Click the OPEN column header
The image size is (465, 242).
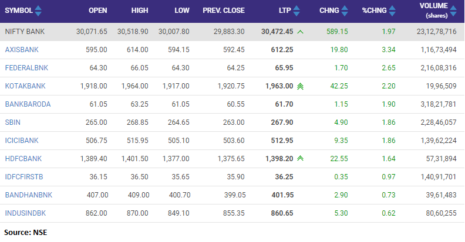click(x=97, y=11)
